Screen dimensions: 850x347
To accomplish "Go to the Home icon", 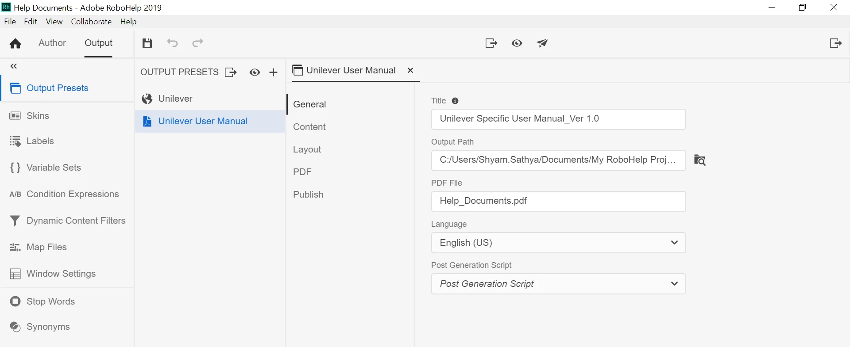I will pos(15,43).
